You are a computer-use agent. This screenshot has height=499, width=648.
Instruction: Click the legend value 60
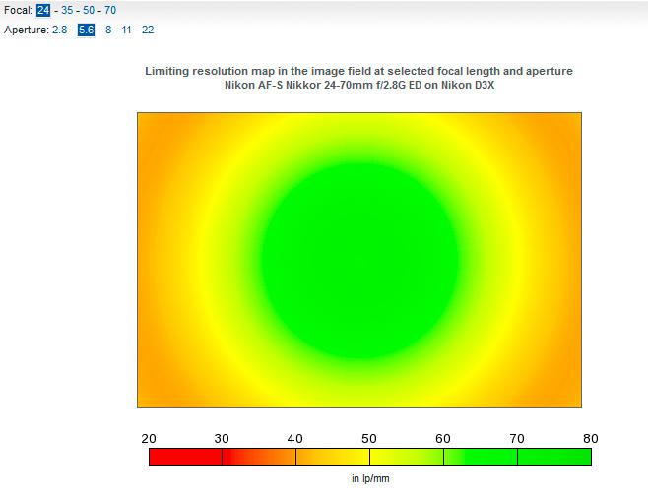[x=443, y=438]
